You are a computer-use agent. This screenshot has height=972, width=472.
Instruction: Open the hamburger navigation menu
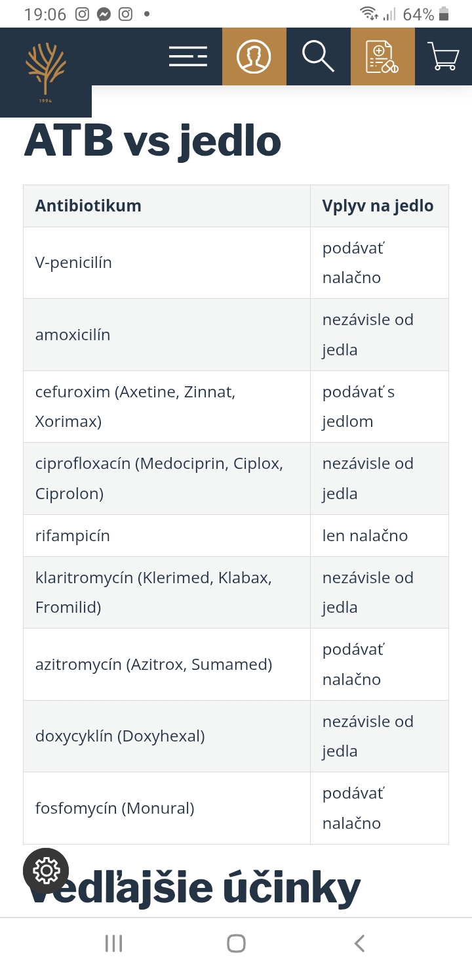pyautogui.click(x=188, y=56)
